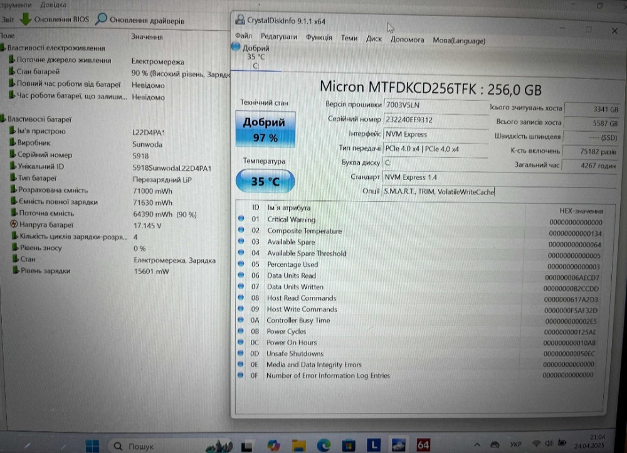
Task: Collapse the Властивості батареї tree section
Action: point(5,119)
